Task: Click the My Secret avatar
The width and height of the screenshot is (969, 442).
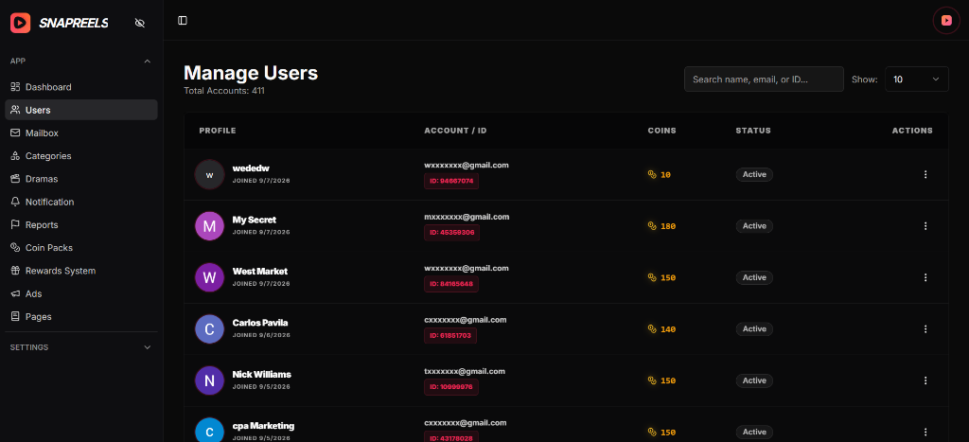Action: [209, 225]
